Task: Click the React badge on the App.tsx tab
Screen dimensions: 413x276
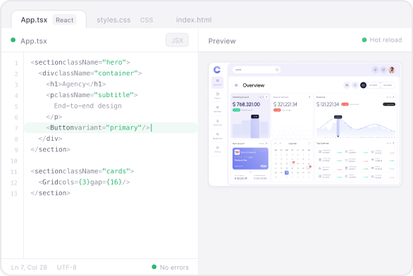Action: click(65, 20)
